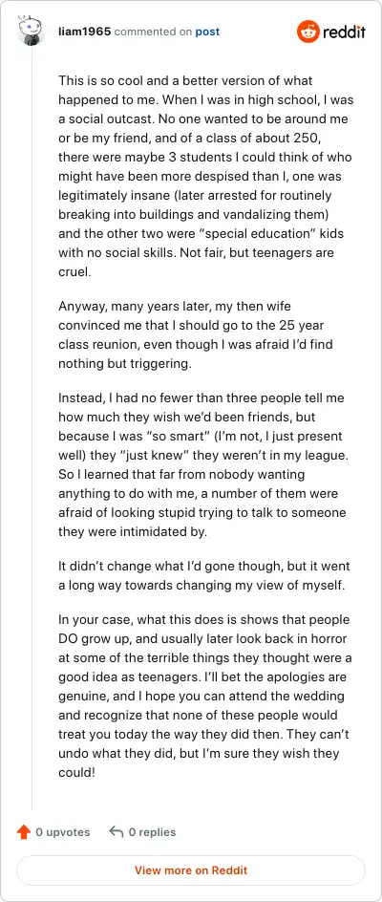Click the "0 upvotes" counter
Image resolution: width=382 pixels, height=902 pixels.
(63, 832)
